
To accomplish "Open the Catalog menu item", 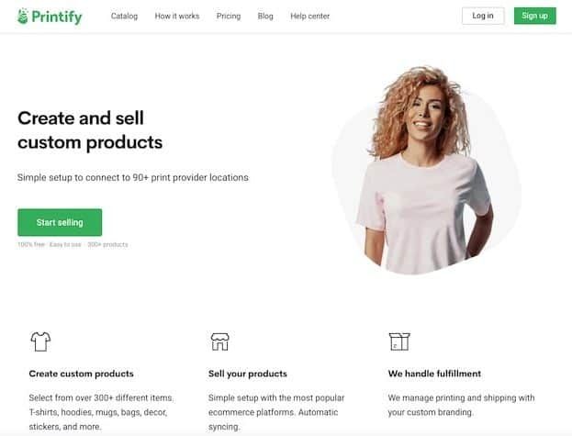I will click(x=124, y=16).
